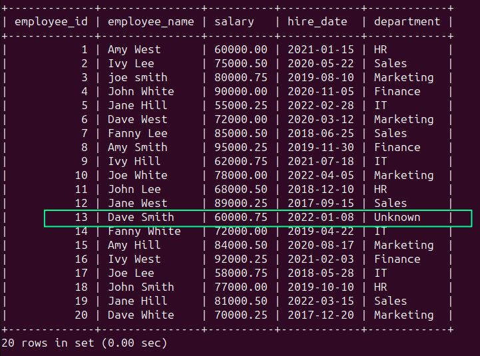Select the Jane West employee name
This screenshot has width=480, height=356.
pos(137,203)
